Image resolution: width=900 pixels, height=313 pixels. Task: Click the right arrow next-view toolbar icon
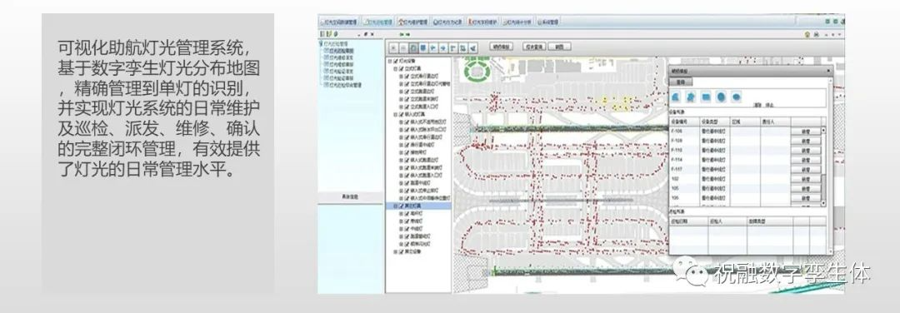tap(443, 48)
